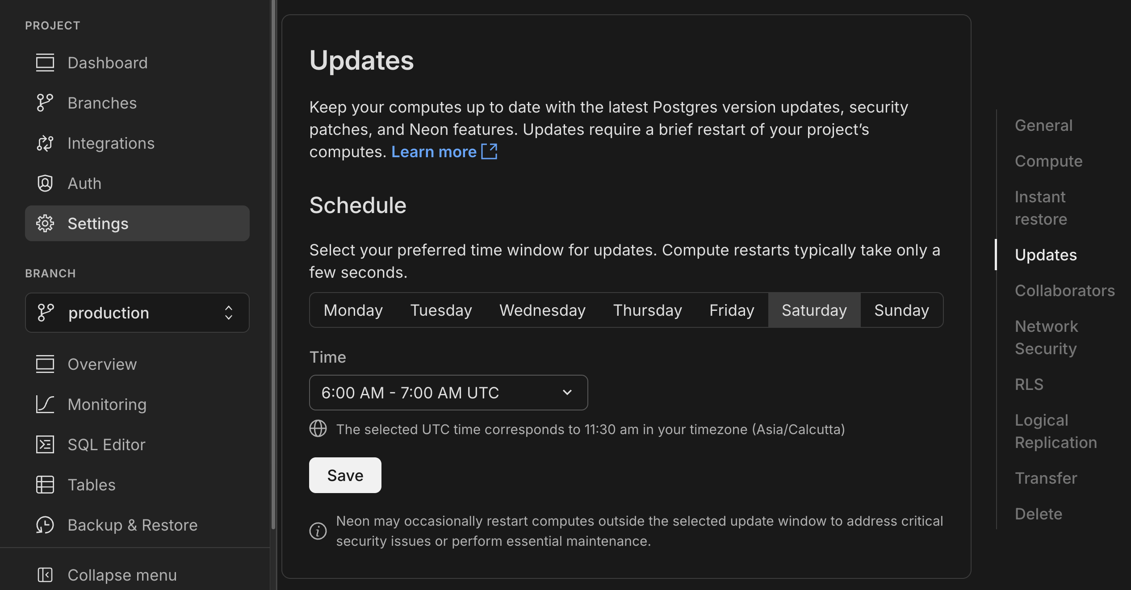The height and width of the screenshot is (590, 1131).
Task: Click the Branches icon in sidebar
Action: click(45, 103)
